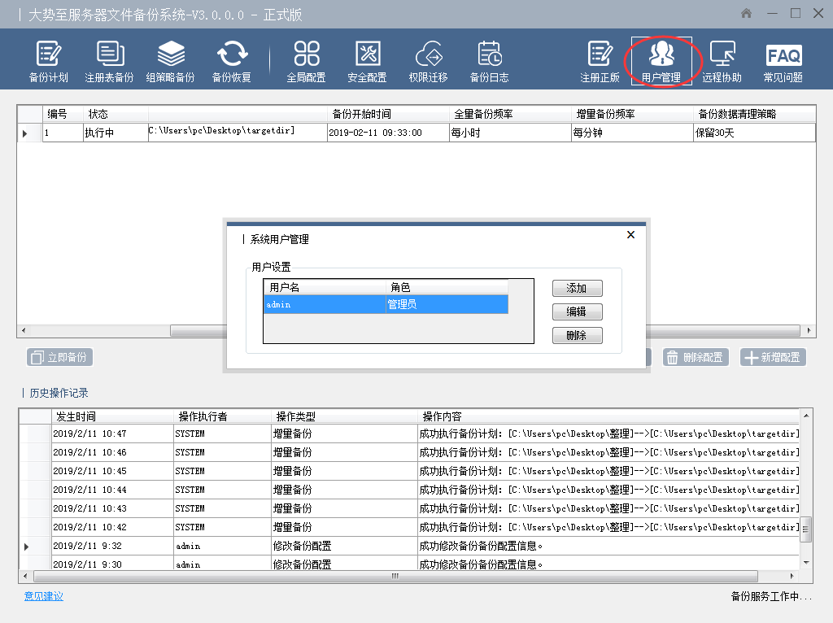Click the 删除 user button
Image resolution: width=833 pixels, height=623 pixels.
[x=577, y=336]
